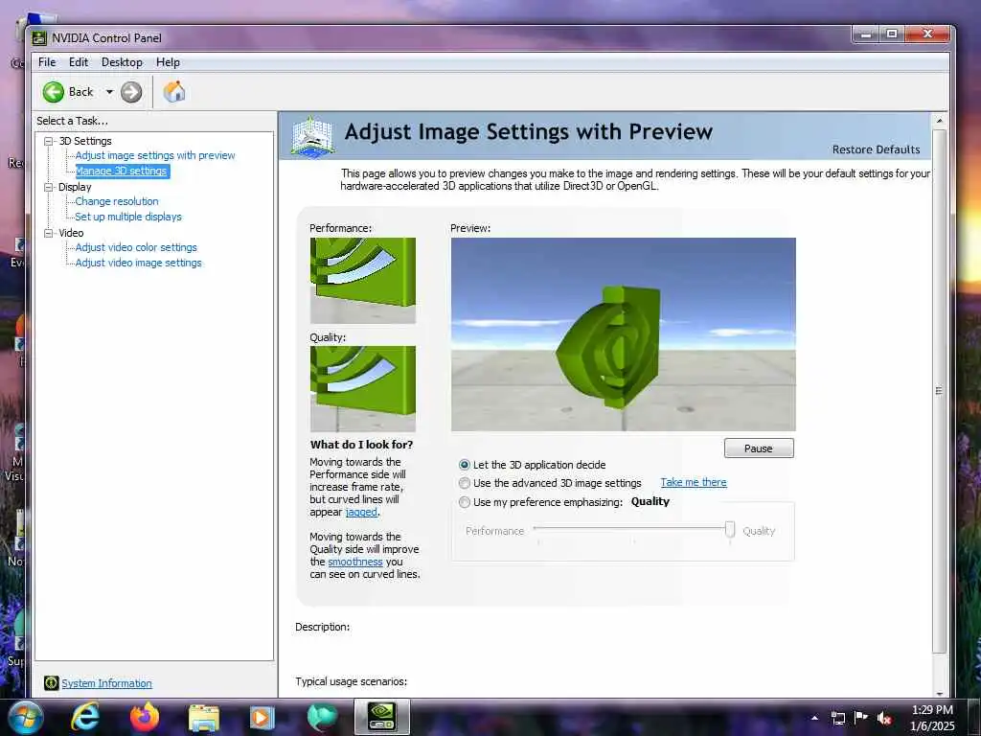Collapse the 3D Settings tree node

[x=48, y=141]
